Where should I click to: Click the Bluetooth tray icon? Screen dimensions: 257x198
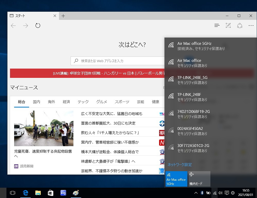[202, 193]
